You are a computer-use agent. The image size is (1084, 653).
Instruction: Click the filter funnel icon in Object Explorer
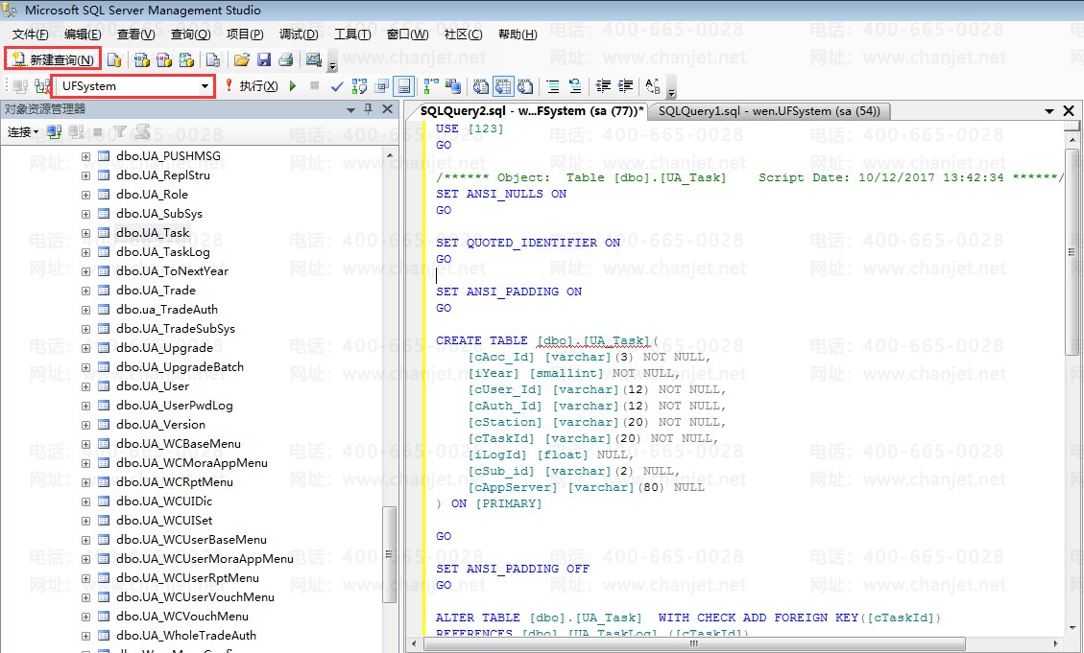click(x=120, y=131)
